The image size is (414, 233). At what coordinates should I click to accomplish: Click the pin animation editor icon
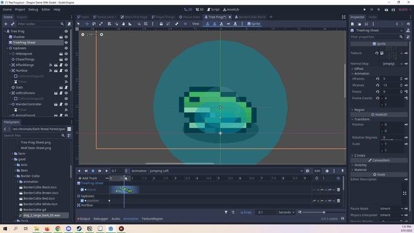pyautogui.click(x=342, y=171)
